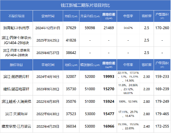
Task: Select project 滨江·天澜海岸
Action: point(16,114)
